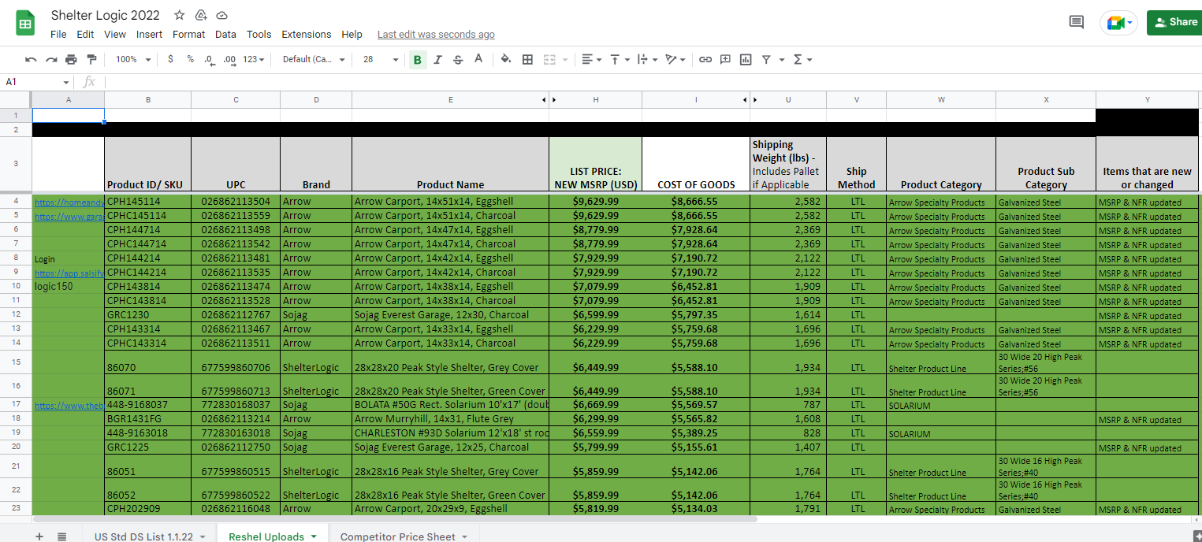Open the borders menu

click(527, 59)
